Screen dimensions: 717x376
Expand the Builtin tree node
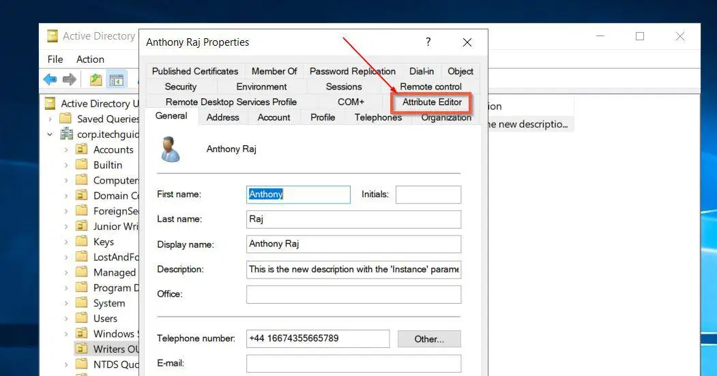(x=66, y=165)
